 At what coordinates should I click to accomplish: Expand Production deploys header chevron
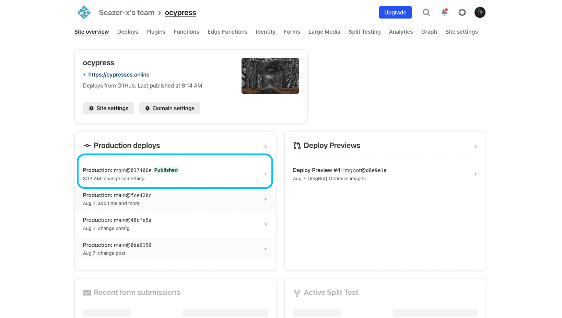click(x=266, y=147)
